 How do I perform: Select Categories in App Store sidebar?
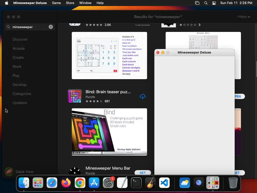(x=22, y=93)
